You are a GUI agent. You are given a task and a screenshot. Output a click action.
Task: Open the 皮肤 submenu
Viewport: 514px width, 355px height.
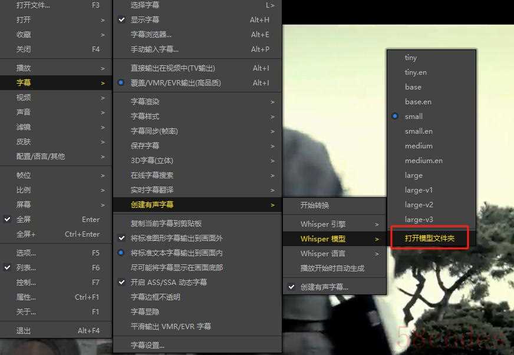tap(56, 142)
